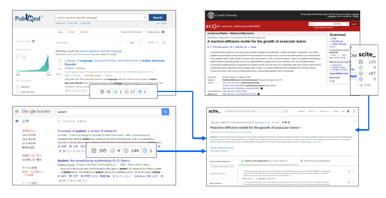
Task: Download the arXiv paper as PDF
Action: tap(334, 38)
